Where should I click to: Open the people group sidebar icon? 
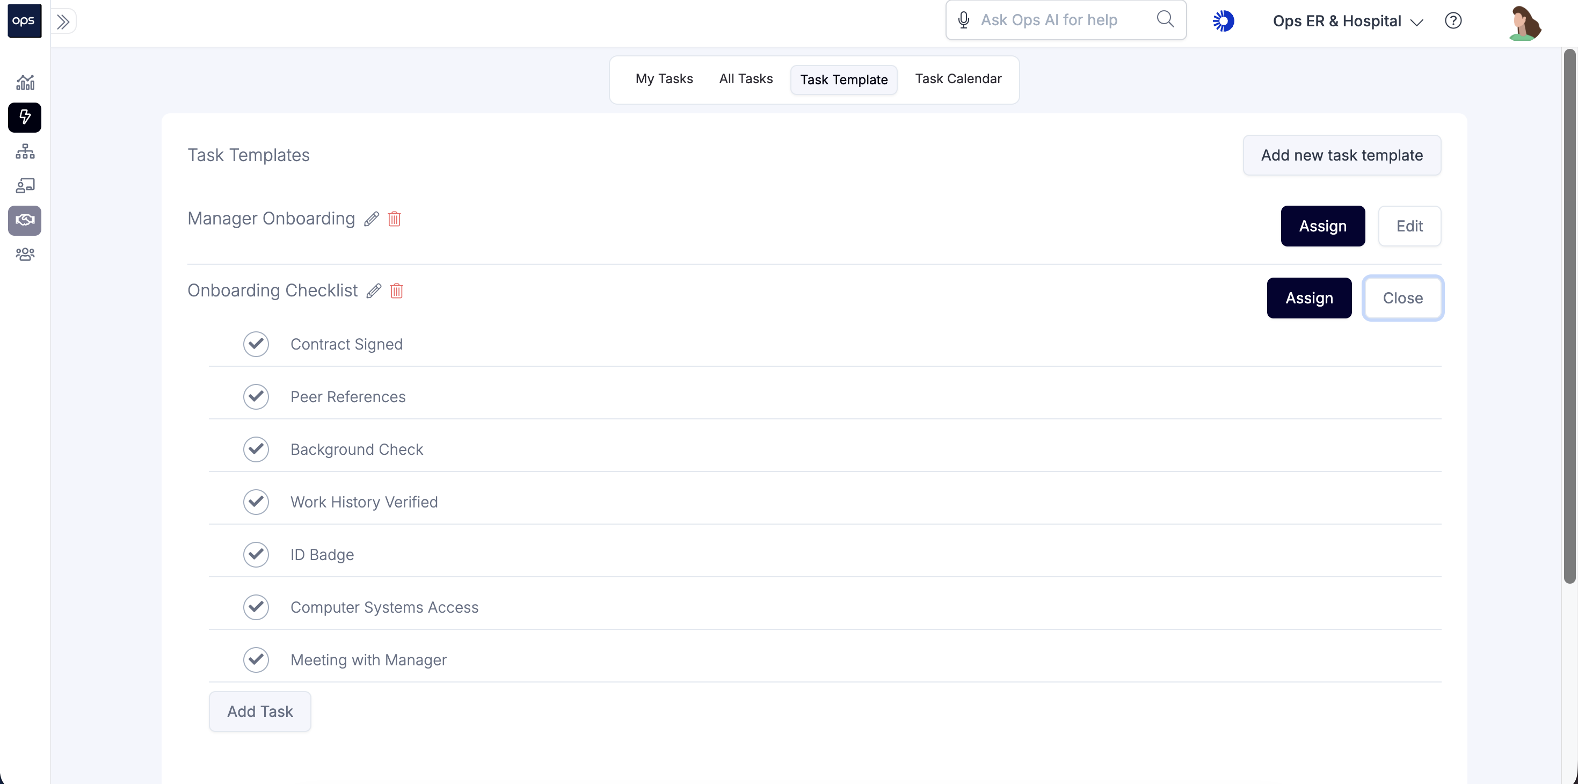coord(25,254)
